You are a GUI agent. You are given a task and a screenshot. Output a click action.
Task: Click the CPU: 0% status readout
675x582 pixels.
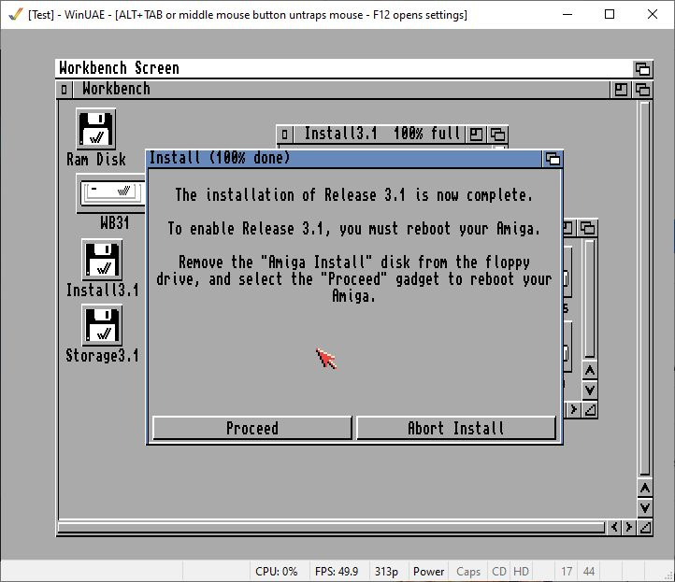[x=277, y=571]
